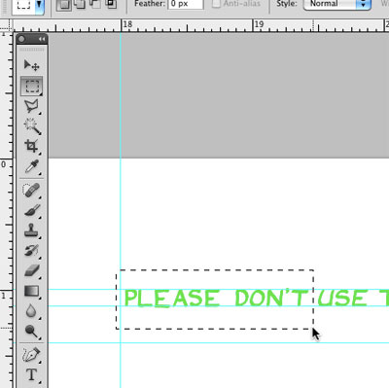Select the Dodge tool
The width and height of the screenshot is (389, 388).
click(31, 332)
